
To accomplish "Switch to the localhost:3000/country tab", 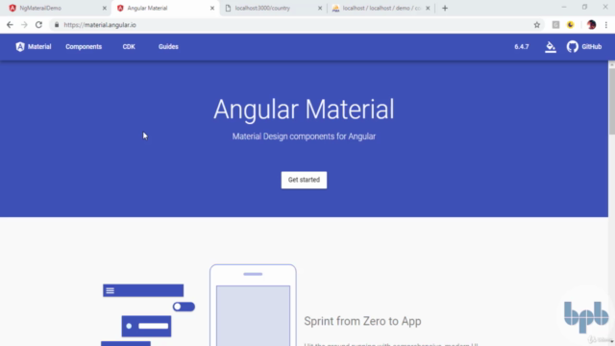I will (272, 8).
